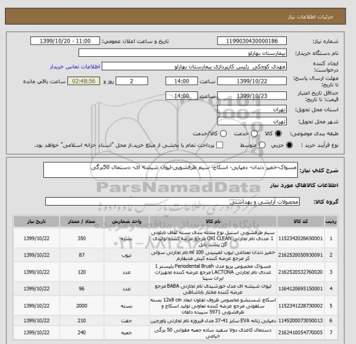The height and width of the screenshot is (344, 356).
Task: Click unit جعبه in the tissue row
Action: coord(127,333)
